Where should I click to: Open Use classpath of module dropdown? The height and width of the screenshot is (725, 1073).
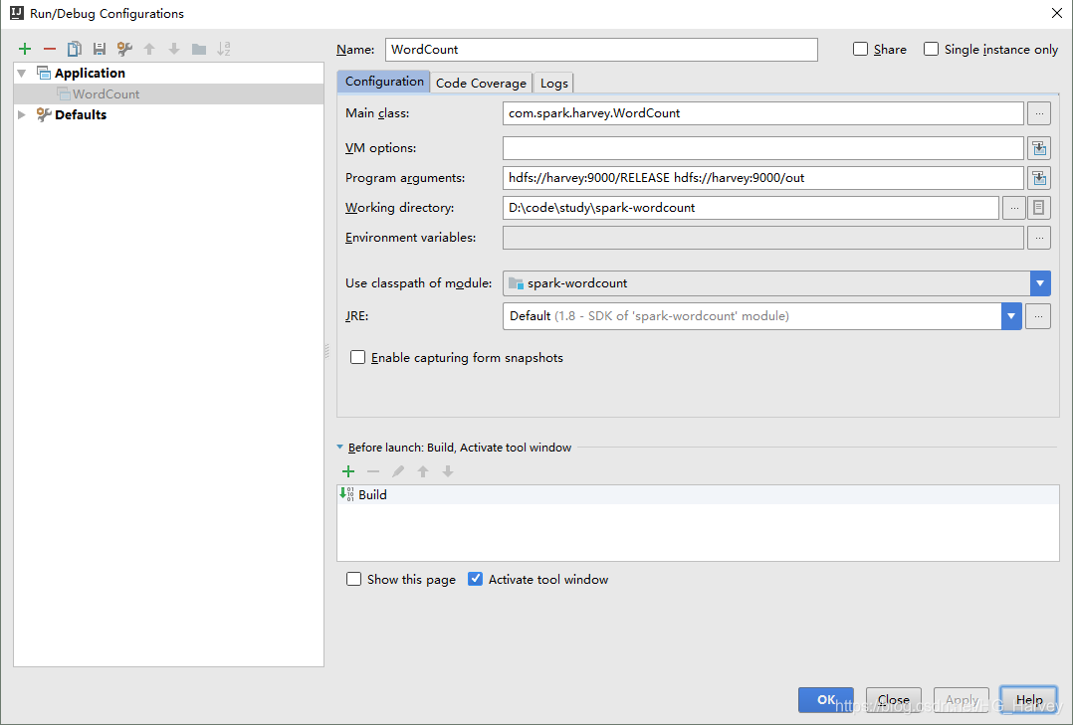tap(1040, 283)
